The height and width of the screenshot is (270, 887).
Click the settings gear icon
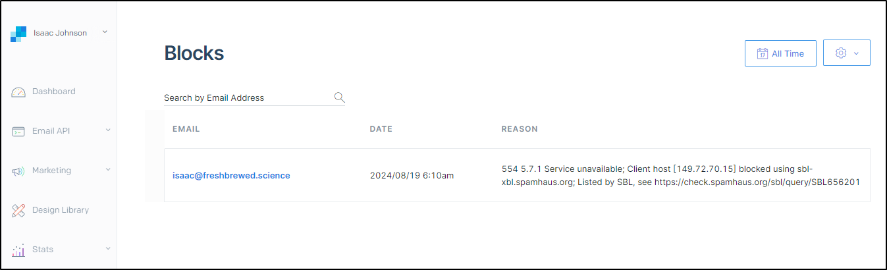(x=840, y=53)
